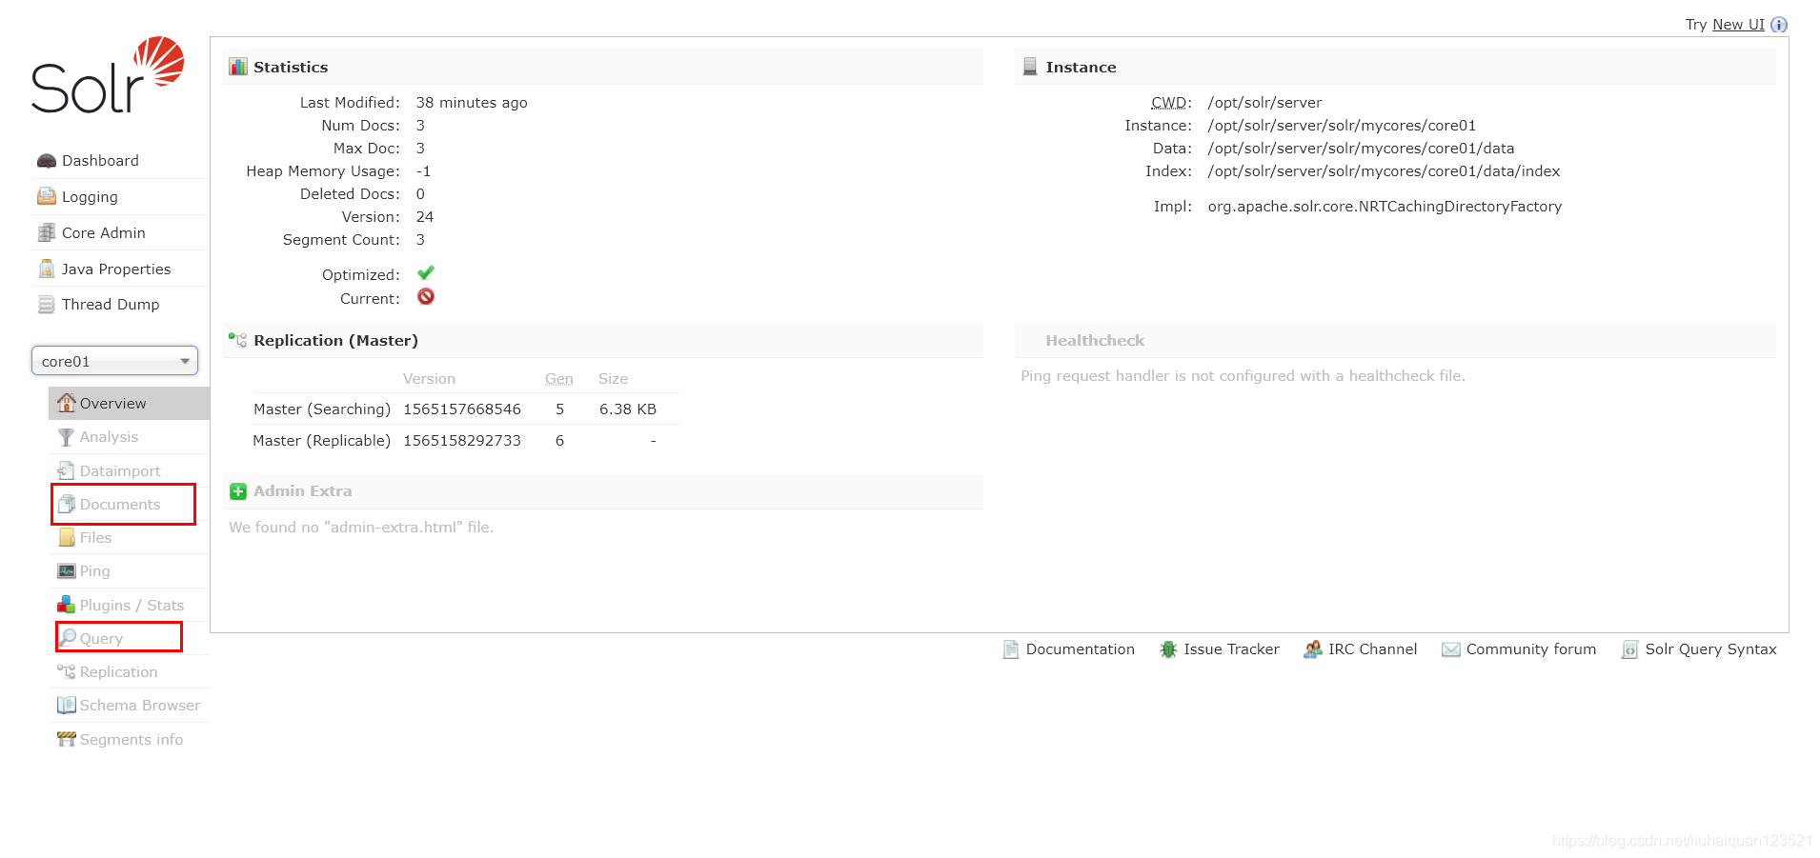The width and height of the screenshot is (1820, 858).
Task: Open the Ping page
Action: (94, 571)
